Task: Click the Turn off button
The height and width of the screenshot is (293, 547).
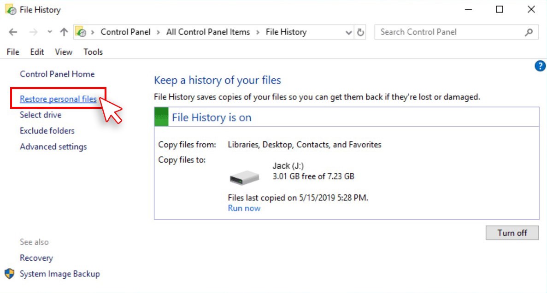Action: 512,233
